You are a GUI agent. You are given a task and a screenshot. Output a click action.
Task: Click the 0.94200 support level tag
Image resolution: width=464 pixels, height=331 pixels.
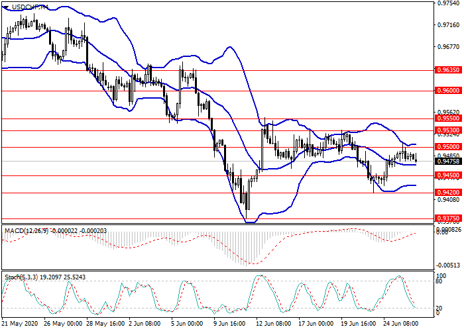click(447, 192)
